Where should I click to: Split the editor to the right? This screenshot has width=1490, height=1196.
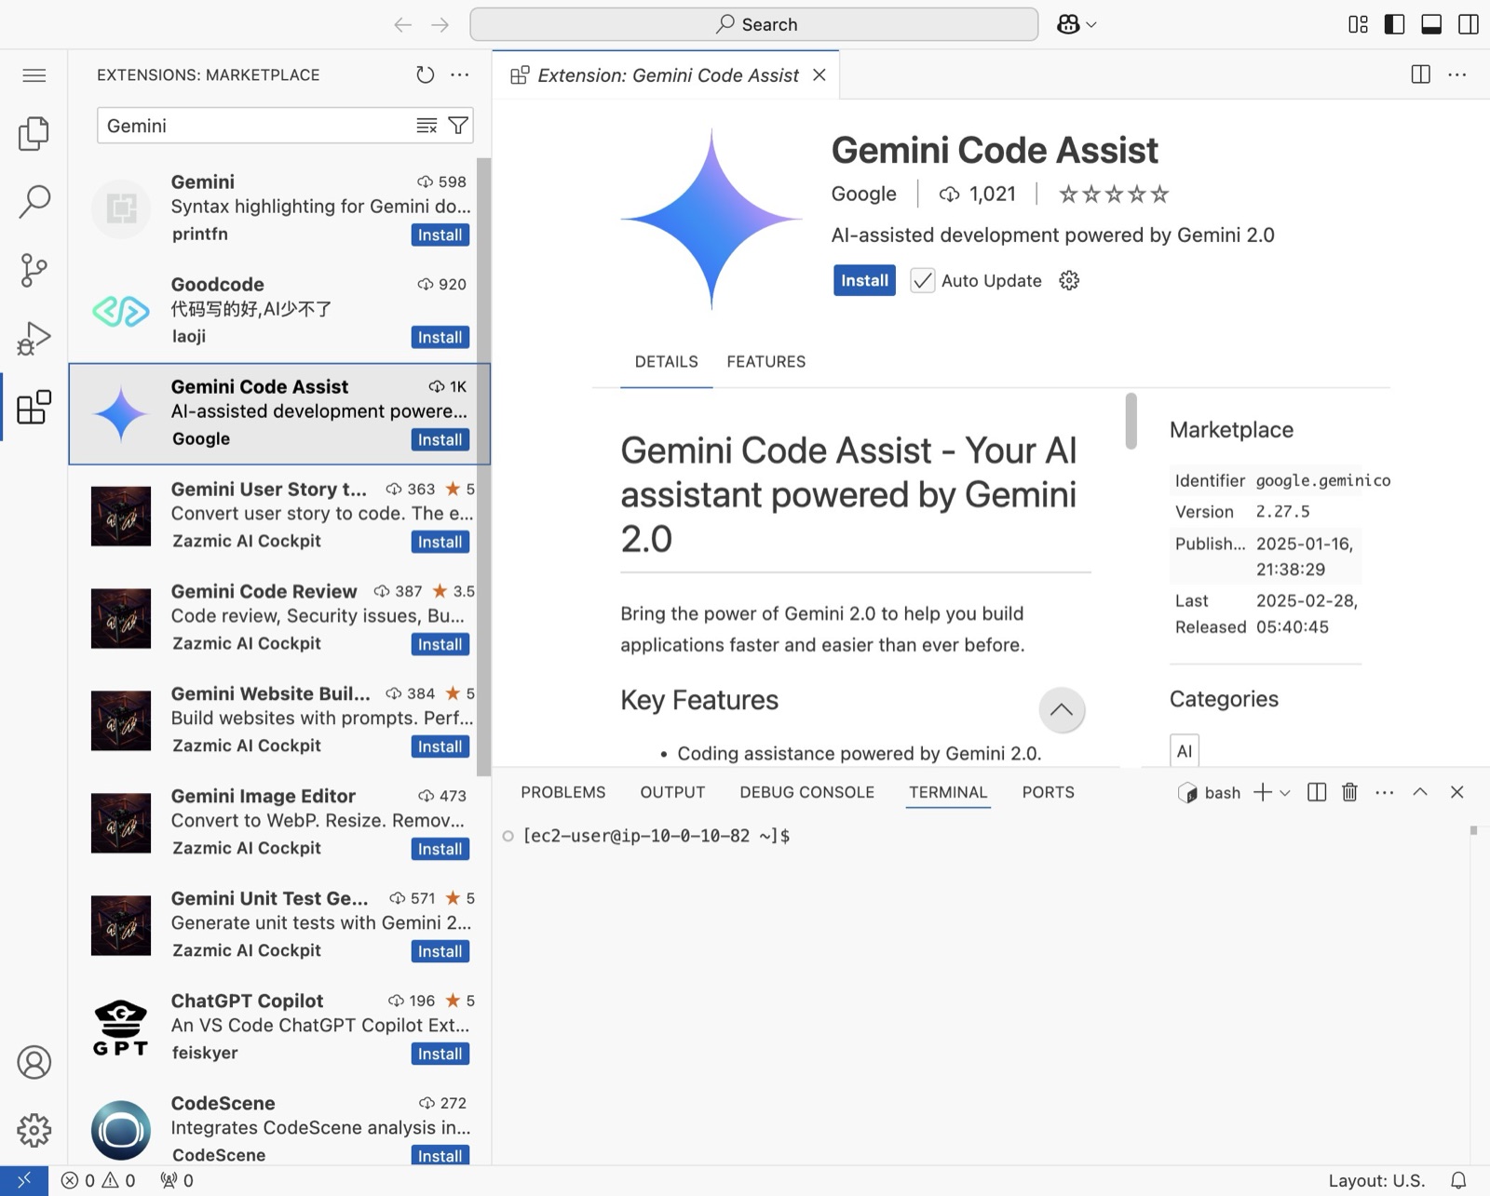pos(1421,74)
